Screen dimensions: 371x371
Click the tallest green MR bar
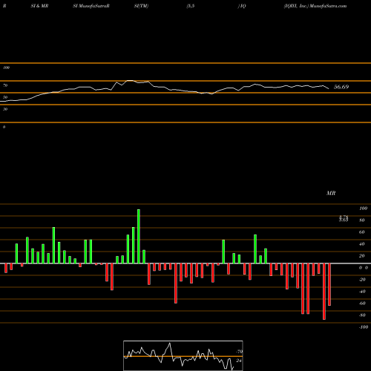[139, 236]
